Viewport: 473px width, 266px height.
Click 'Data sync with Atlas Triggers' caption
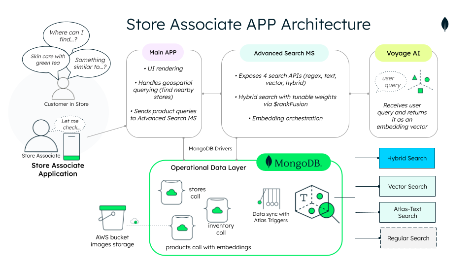(x=270, y=217)
